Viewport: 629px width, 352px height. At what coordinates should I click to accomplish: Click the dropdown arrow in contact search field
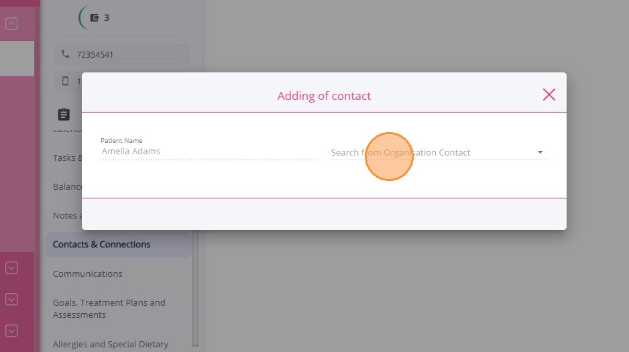tap(540, 153)
